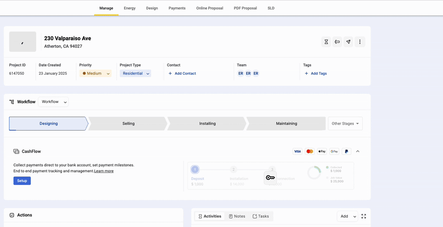Click the workflow tree icon
The height and width of the screenshot is (227, 443).
click(x=12, y=102)
